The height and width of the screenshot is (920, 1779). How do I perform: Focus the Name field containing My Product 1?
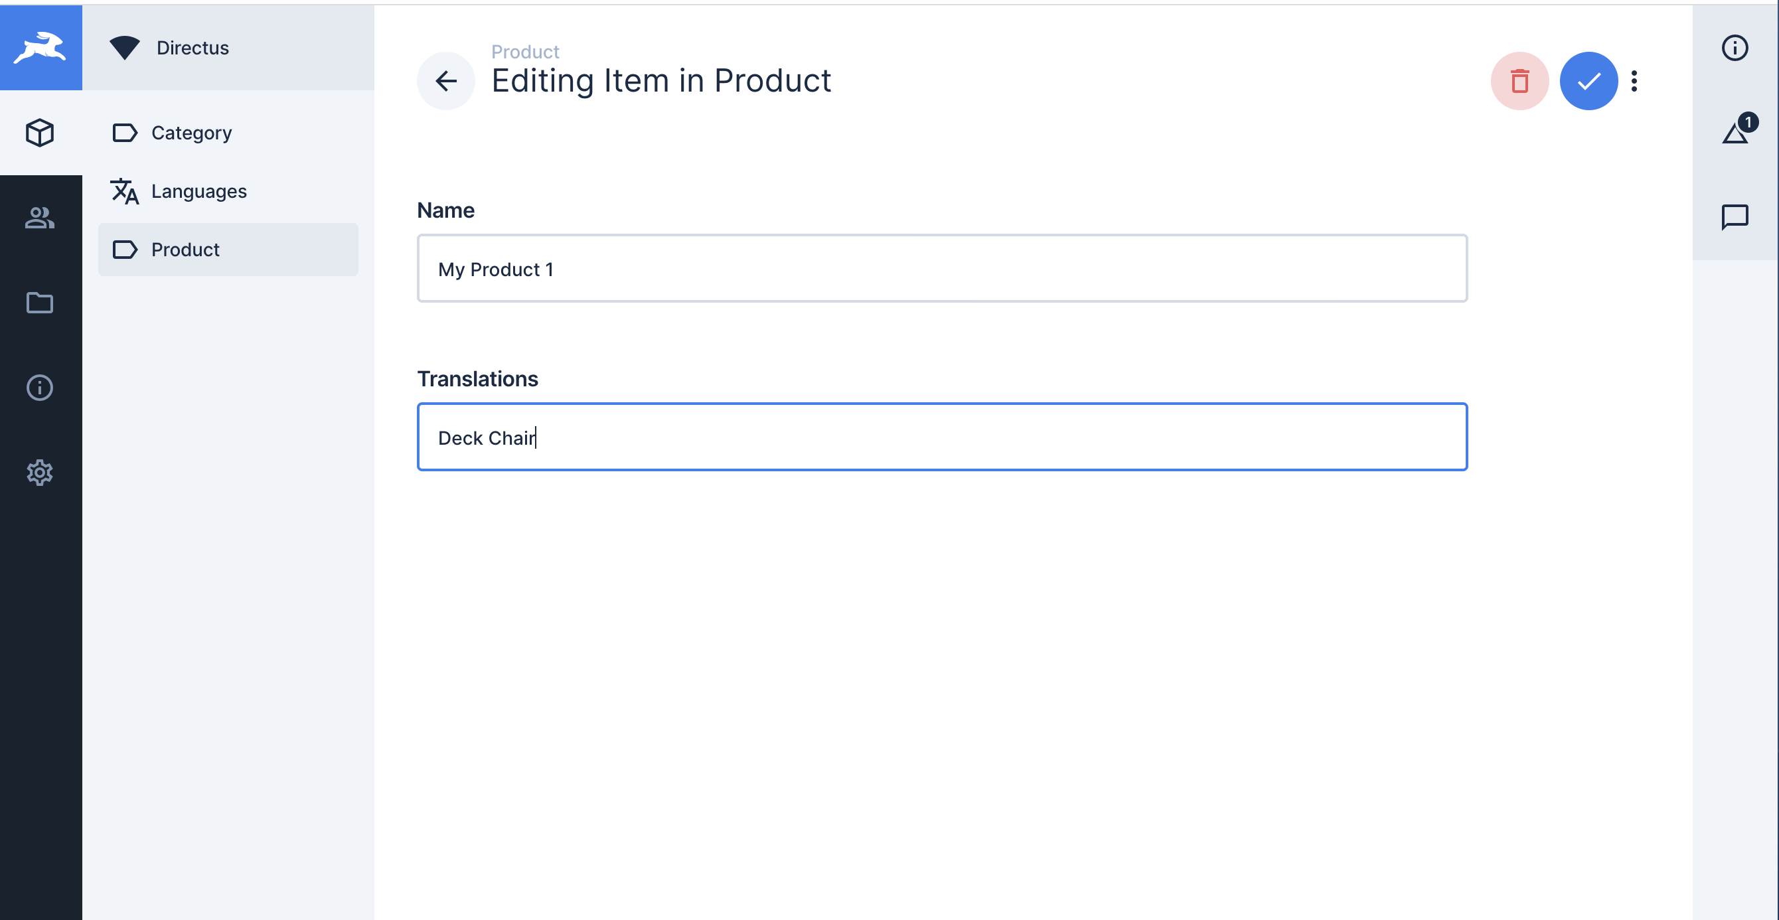click(x=942, y=269)
